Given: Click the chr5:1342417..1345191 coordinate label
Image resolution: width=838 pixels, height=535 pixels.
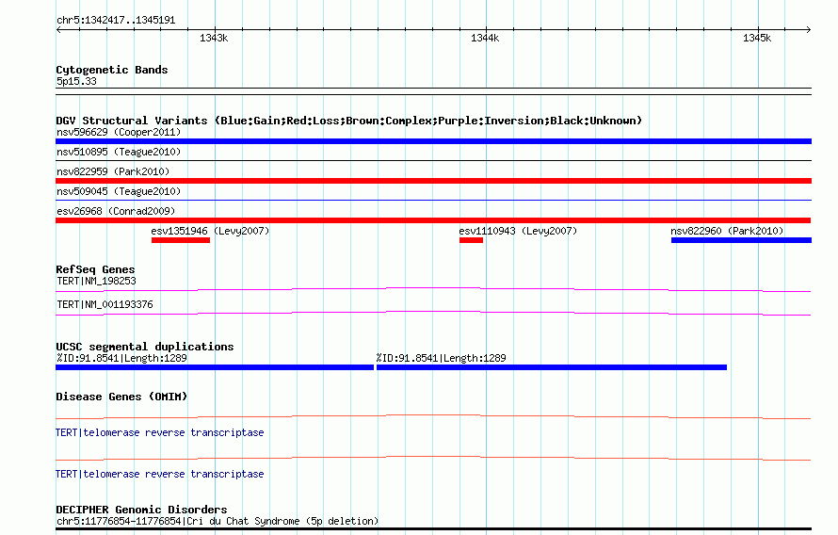Looking at the screenshot, I should coord(116,21).
